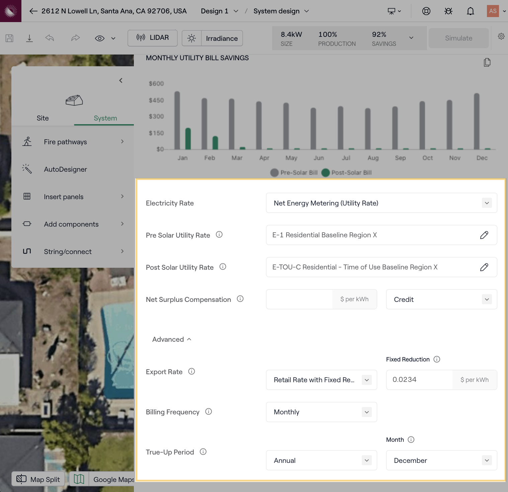This screenshot has height=492, width=508.
Task: Open the Electricity Rate dropdown
Action: click(381, 203)
